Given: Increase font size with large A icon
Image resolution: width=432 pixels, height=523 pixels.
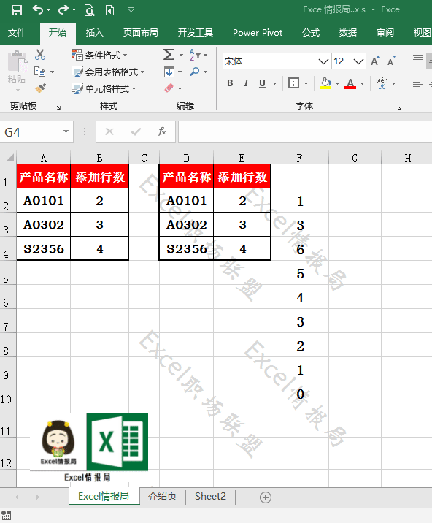Looking at the screenshot, I should click(x=375, y=61).
